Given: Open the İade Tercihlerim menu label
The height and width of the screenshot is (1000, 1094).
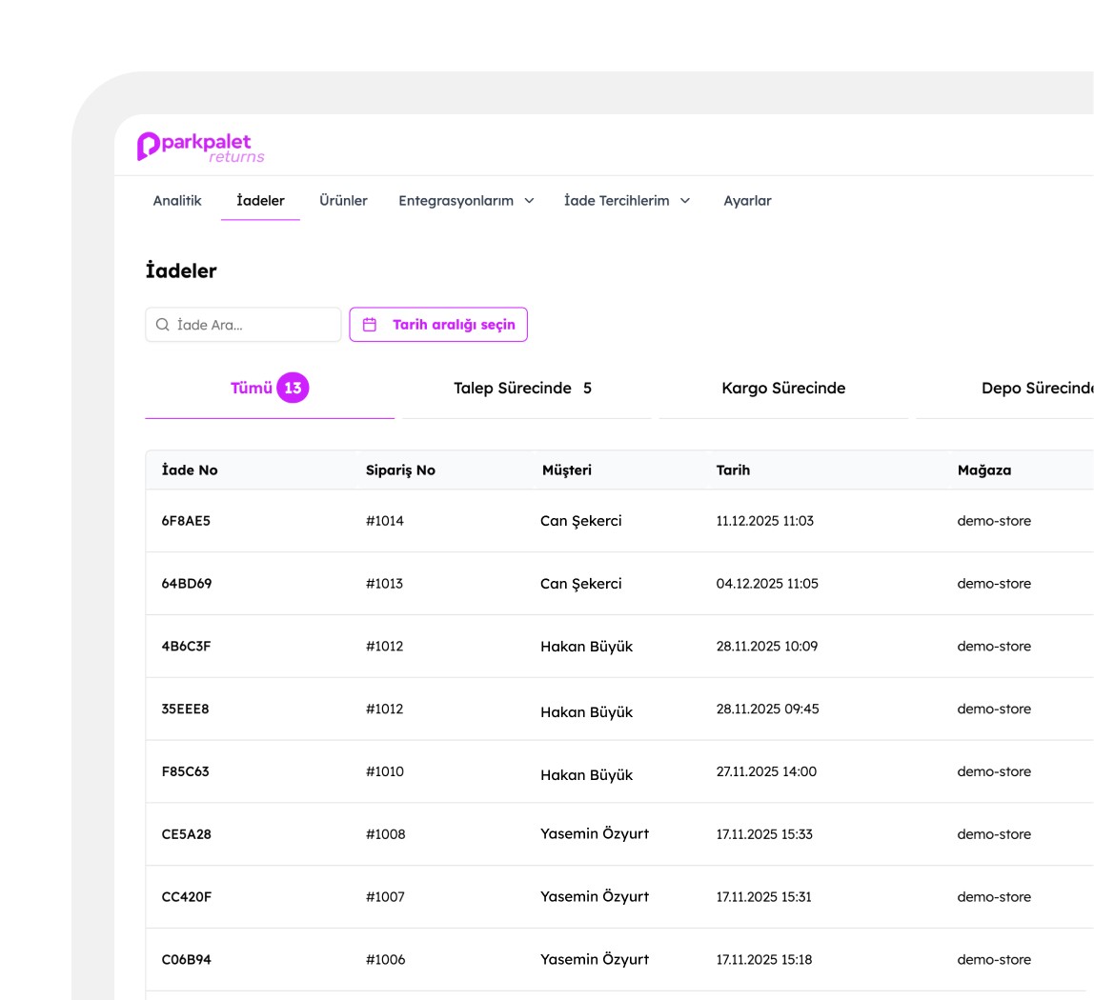Looking at the screenshot, I should click(617, 201).
